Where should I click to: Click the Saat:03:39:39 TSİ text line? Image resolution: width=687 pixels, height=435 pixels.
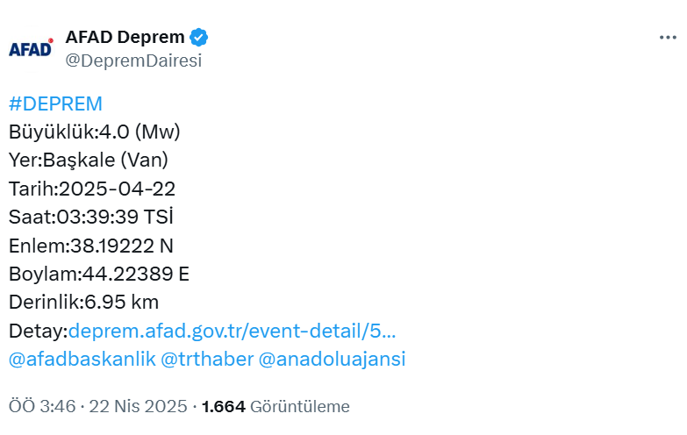click(91, 217)
